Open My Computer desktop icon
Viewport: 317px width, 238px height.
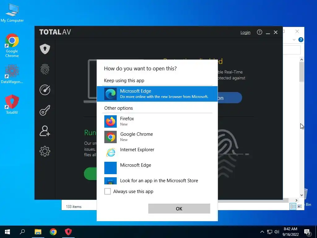(x=12, y=13)
